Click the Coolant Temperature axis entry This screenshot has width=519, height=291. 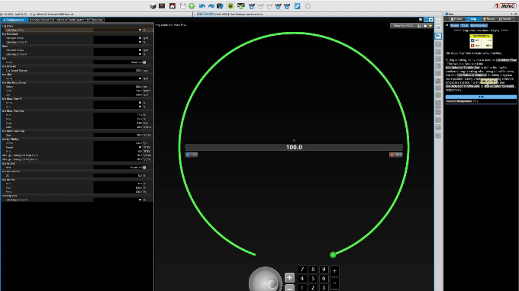tap(459, 101)
